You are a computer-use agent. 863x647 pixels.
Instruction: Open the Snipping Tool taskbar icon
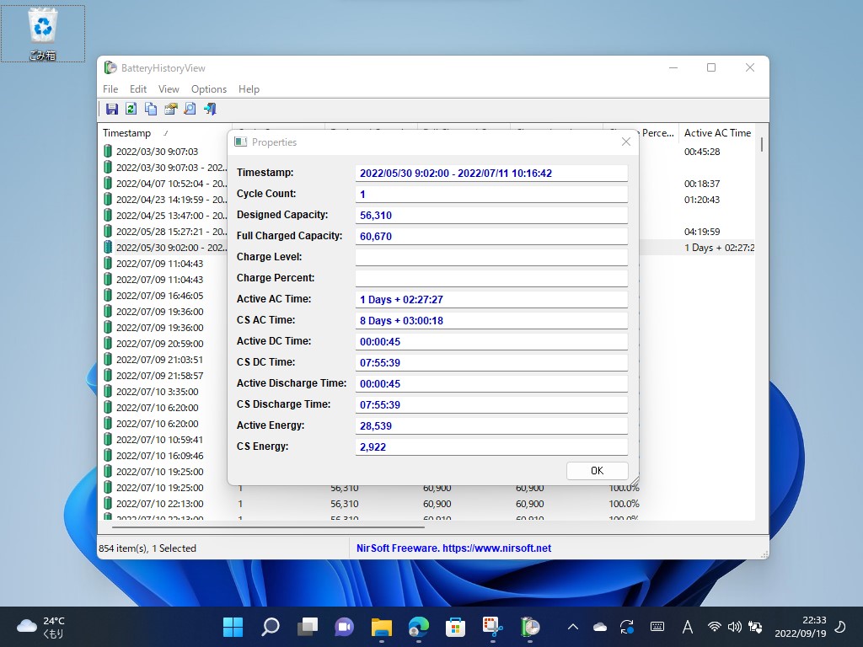[x=492, y=627]
